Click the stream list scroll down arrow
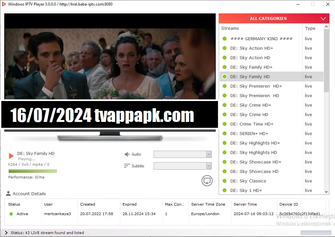 [x=326, y=192]
